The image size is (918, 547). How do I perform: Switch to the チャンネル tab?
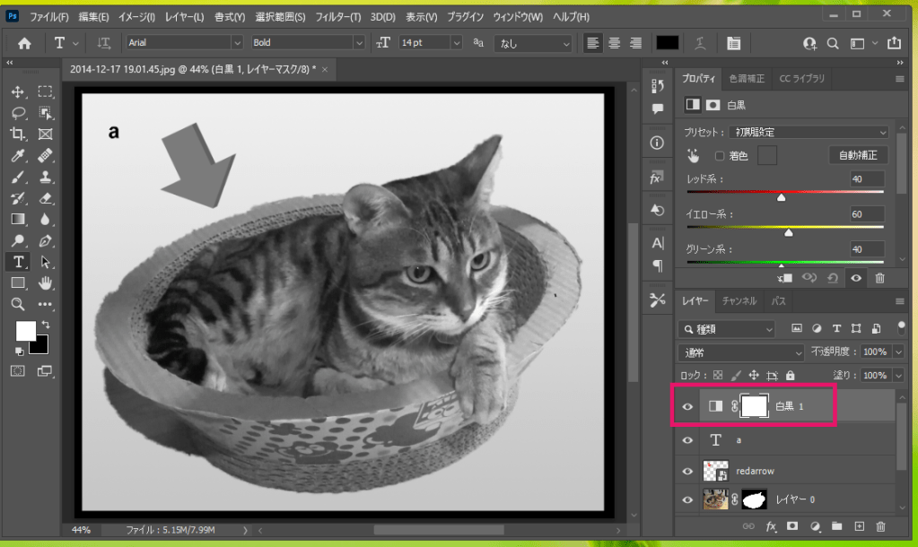(739, 301)
